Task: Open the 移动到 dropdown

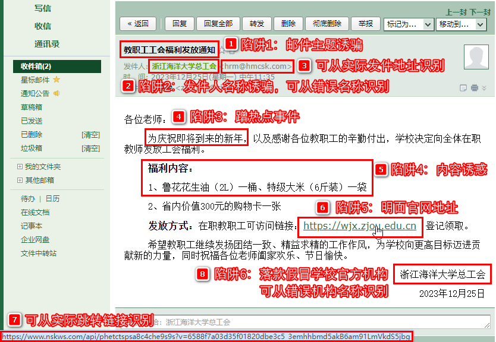Action: pos(461,24)
